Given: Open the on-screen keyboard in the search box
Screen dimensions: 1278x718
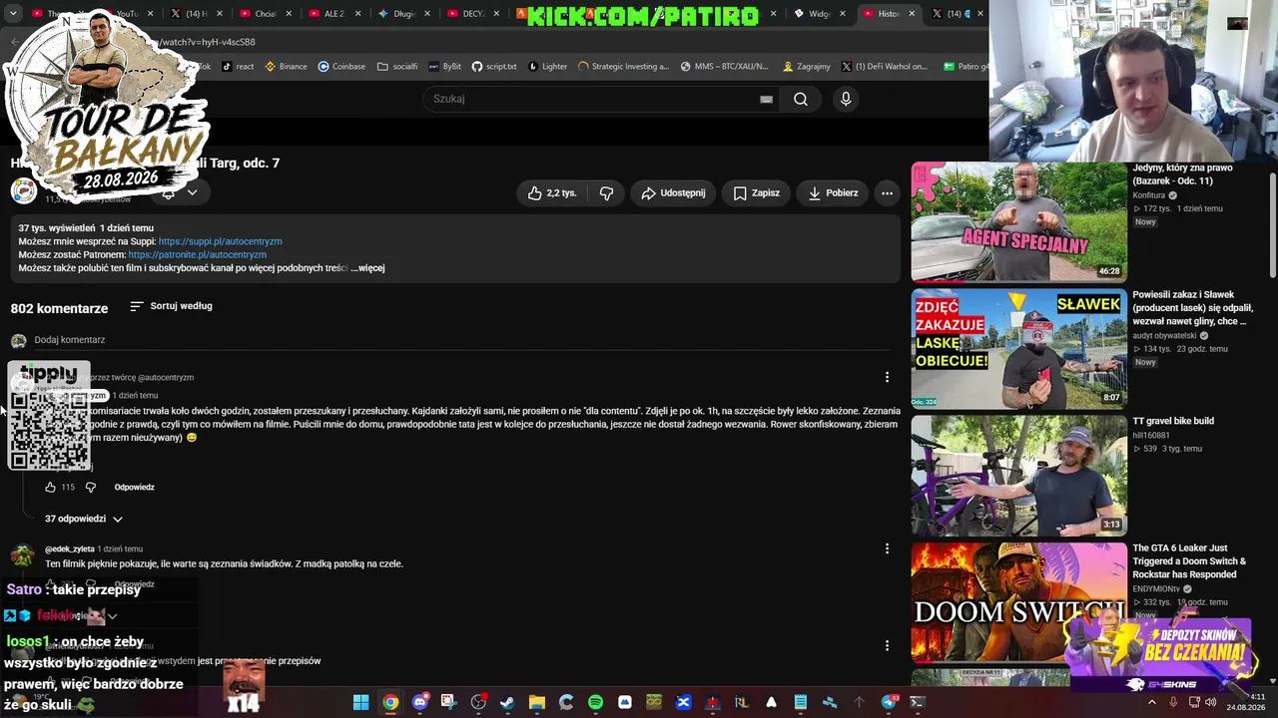Looking at the screenshot, I should tap(766, 99).
